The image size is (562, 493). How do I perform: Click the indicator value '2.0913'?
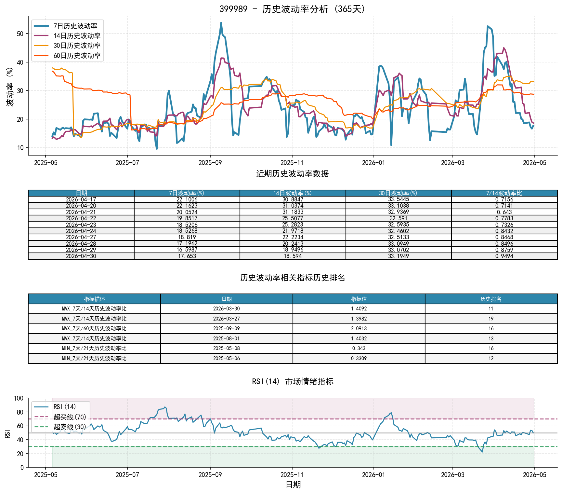(x=359, y=329)
